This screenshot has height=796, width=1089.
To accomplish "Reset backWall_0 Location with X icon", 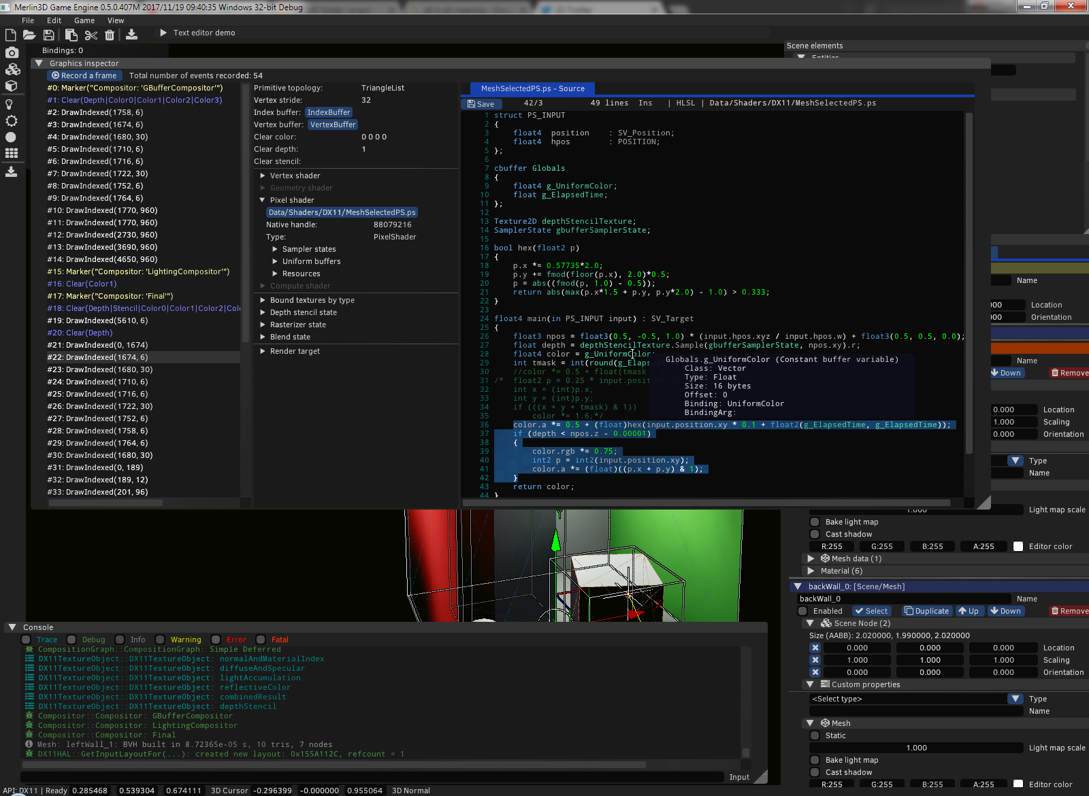I will [815, 648].
